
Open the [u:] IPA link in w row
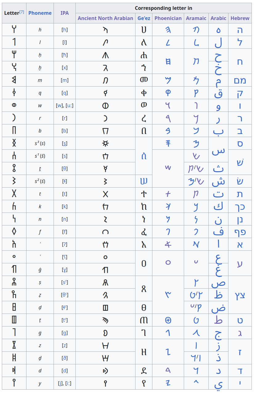69,106
